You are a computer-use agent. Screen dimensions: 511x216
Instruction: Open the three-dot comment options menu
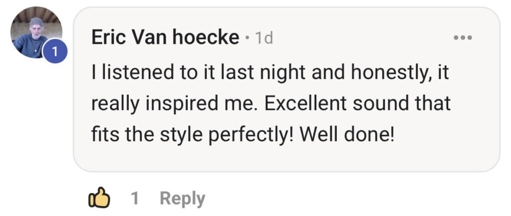click(x=463, y=38)
